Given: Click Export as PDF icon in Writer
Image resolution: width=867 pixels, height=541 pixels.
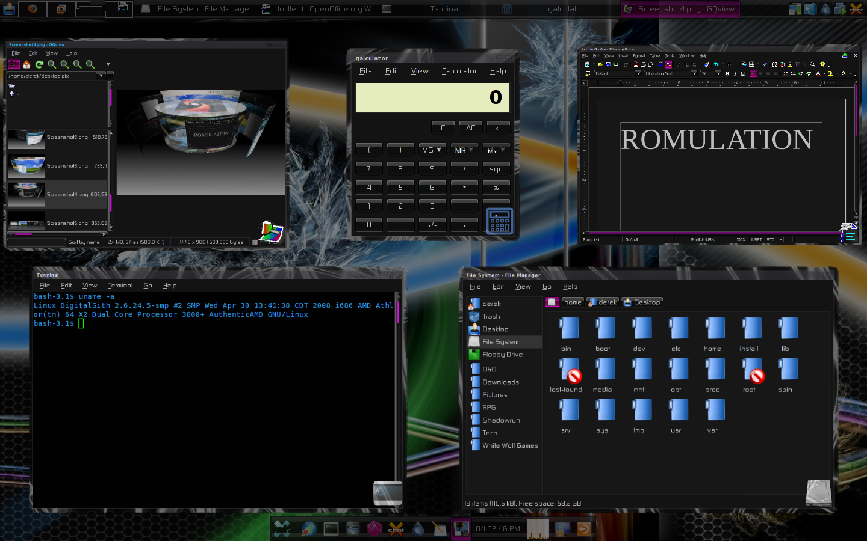Looking at the screenshot, I should 636,64.
